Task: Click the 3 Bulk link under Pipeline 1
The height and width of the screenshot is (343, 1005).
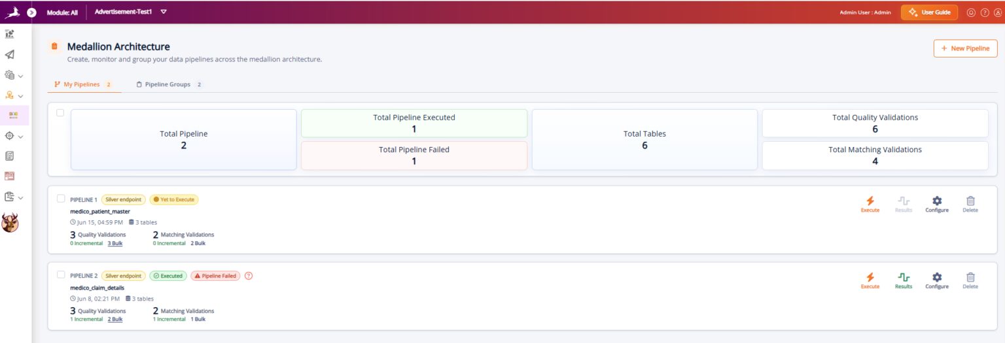Action: click(x=115, y=243)
